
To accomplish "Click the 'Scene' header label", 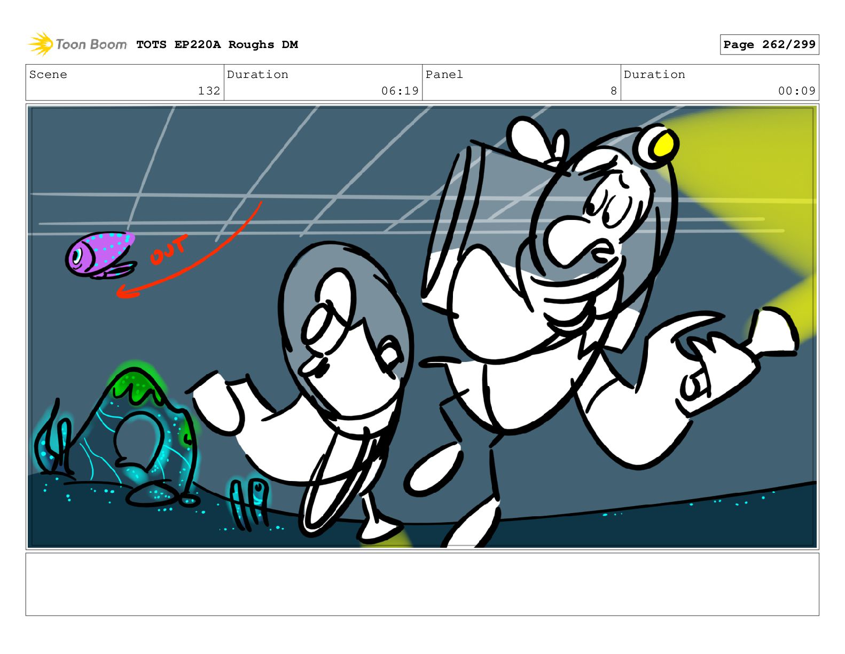I will point(48,74).
